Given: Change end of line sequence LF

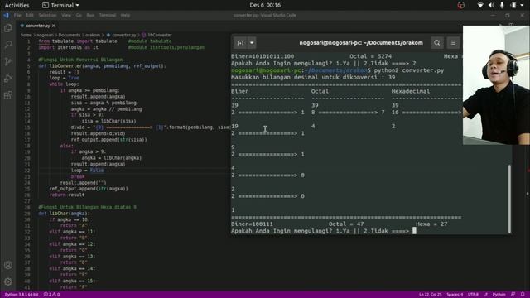Looking at the screenshot, I should [x=485, y=295].
